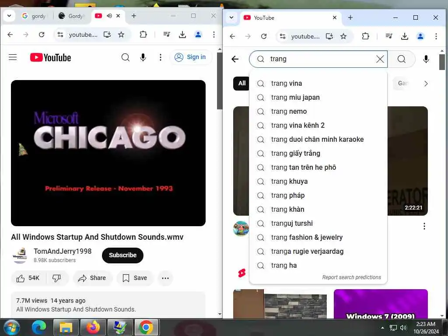Open profile icon in left Chrome window
The width and height of the screenshot is (448, 336).
198,35
